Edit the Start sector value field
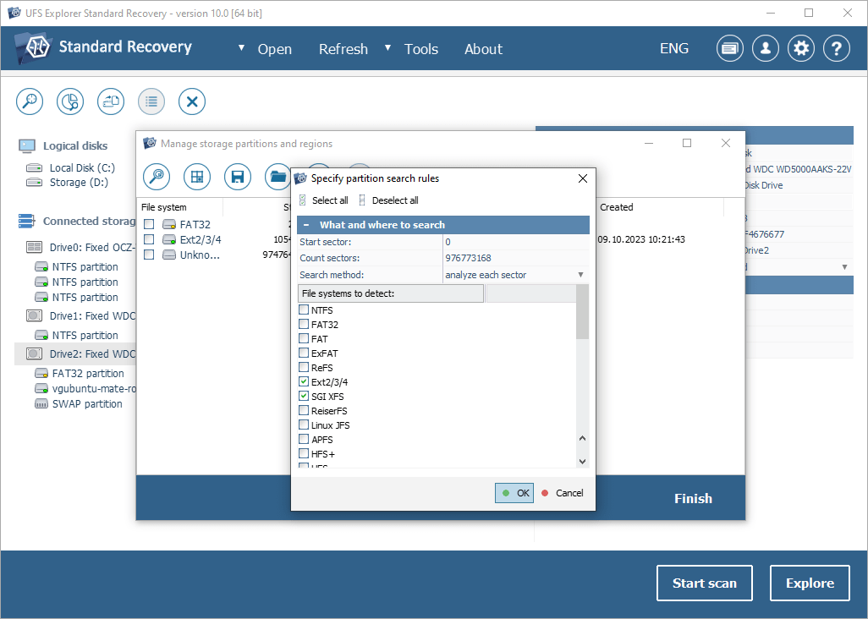The image size is (868, 619). pyautogui.click(x=516, y=242)
